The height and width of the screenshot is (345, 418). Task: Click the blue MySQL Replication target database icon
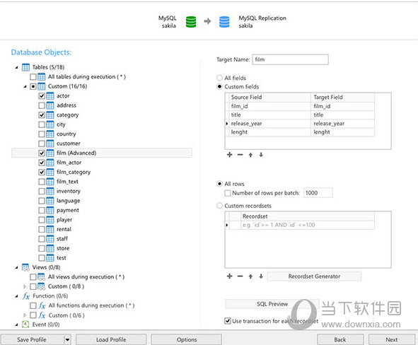[224, 22]
